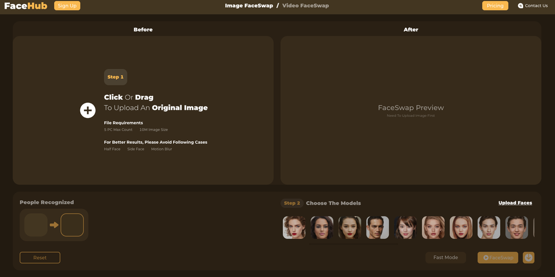Click the plus icon to upload image
The height and width of the screenshot is (277, 555).
pyautogui.click(x=88, y=110)
